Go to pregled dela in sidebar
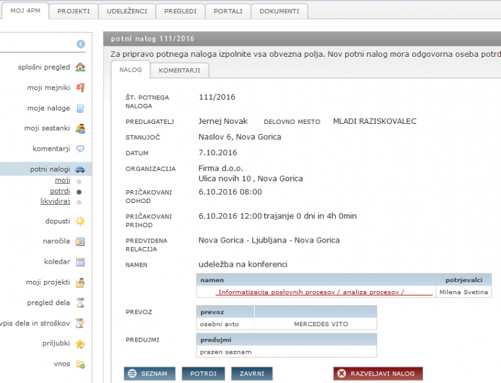This screenshot has height=383, width=501. (x=49, y=303)
